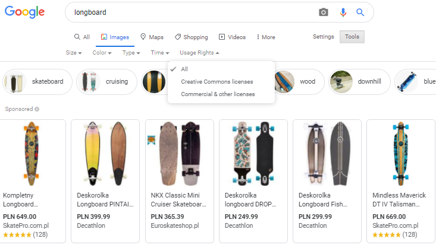Go to the Shopping tab
Image resolution: width=436 pixels, height=248 pixels.
(x=192, y=37)
